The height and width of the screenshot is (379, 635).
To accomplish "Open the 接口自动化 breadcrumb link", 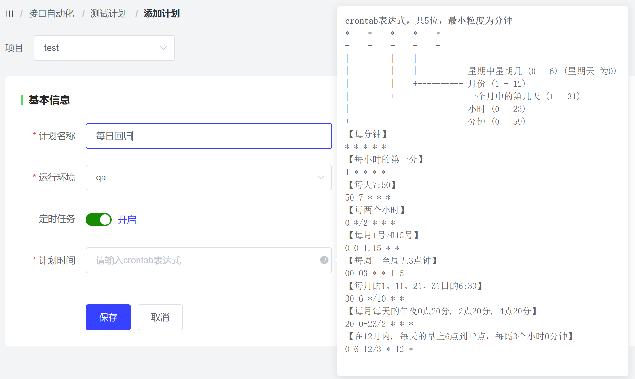I will coord(51,14).
